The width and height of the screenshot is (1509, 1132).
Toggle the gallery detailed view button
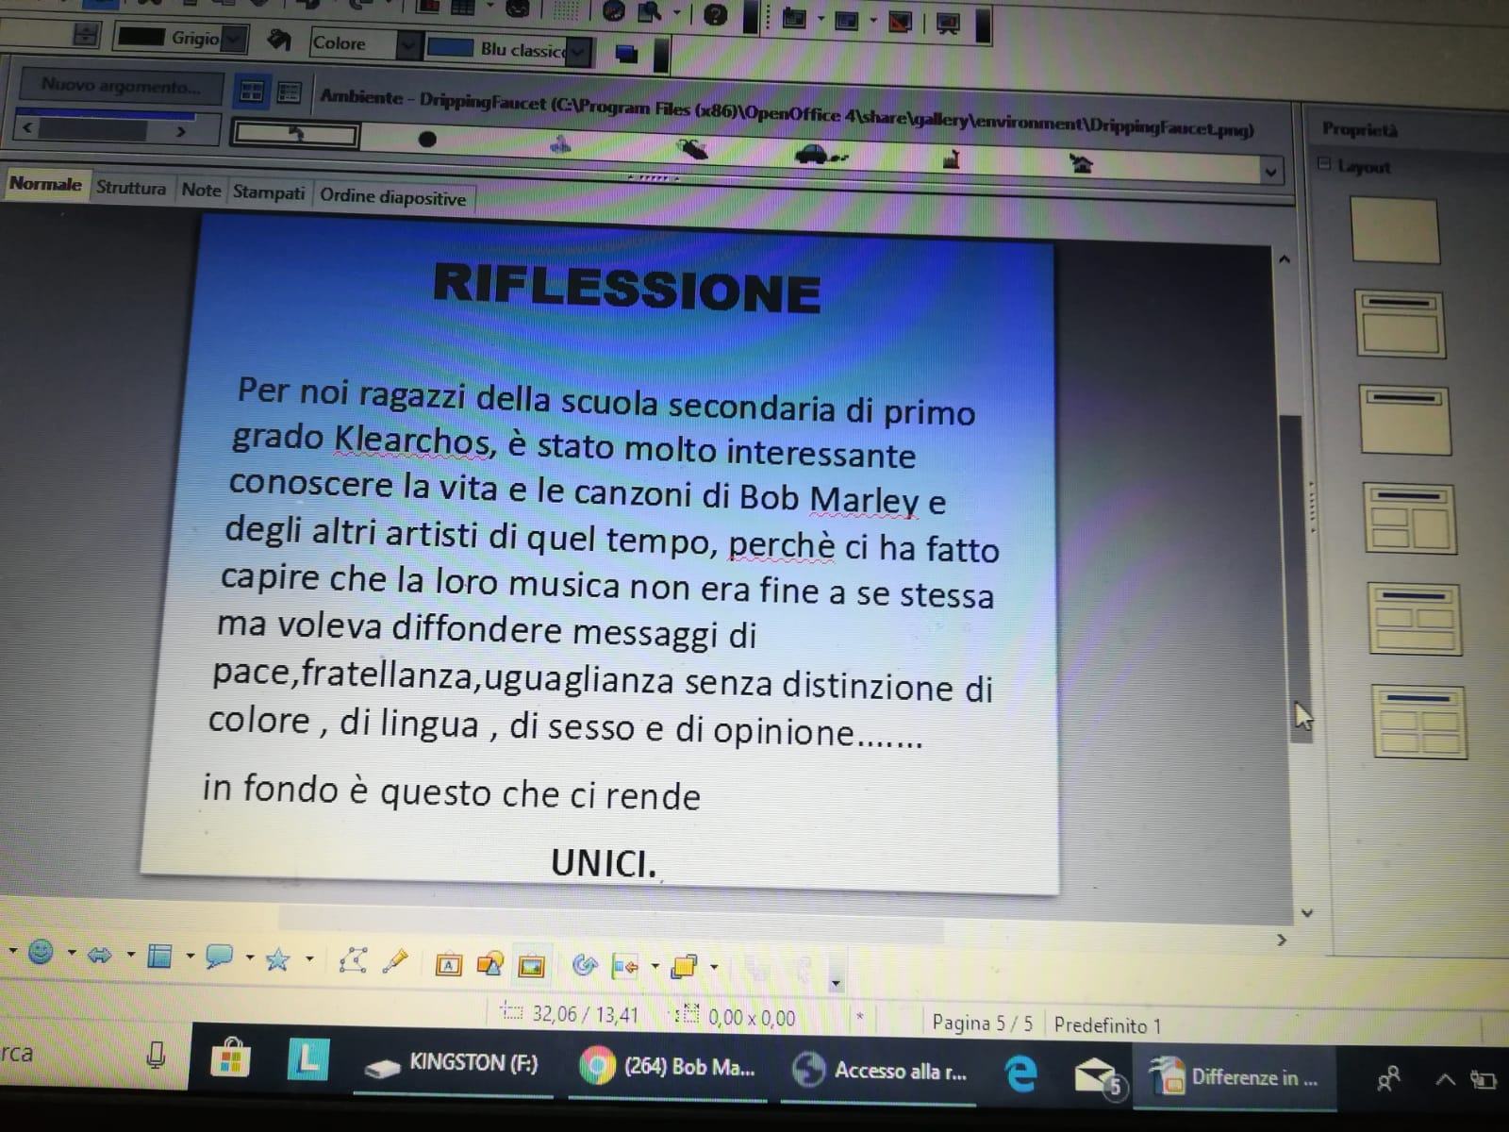(289, 92)
